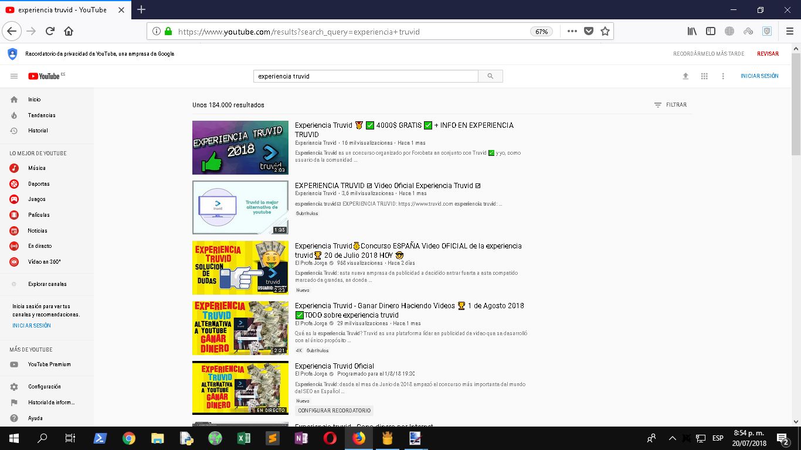The image size is (801, 450).
Task: Open En directo in sidebar
Action: 47,246
